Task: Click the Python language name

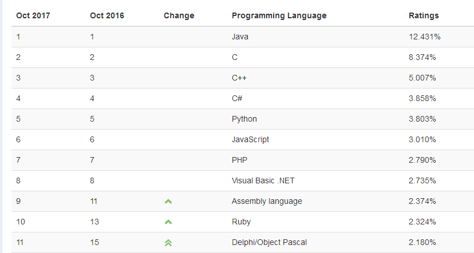Action: click(244, 119)
